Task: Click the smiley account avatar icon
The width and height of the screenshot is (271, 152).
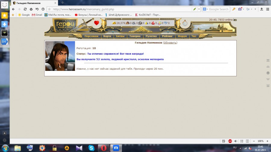Action: coord(5,5)
